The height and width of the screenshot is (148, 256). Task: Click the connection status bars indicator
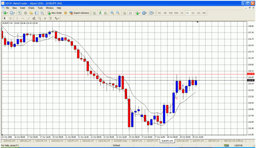(x=226, y=146)
